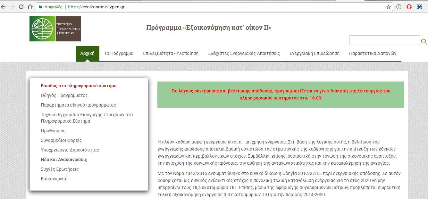Click the paragraph starting 'Με τον Νόμο 4342/2015'
Image resolution: width=428 pixels, height=199 pixels.
[279, 184]
